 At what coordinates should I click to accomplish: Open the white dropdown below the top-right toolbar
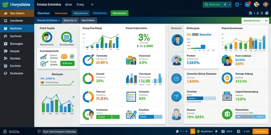255,21
